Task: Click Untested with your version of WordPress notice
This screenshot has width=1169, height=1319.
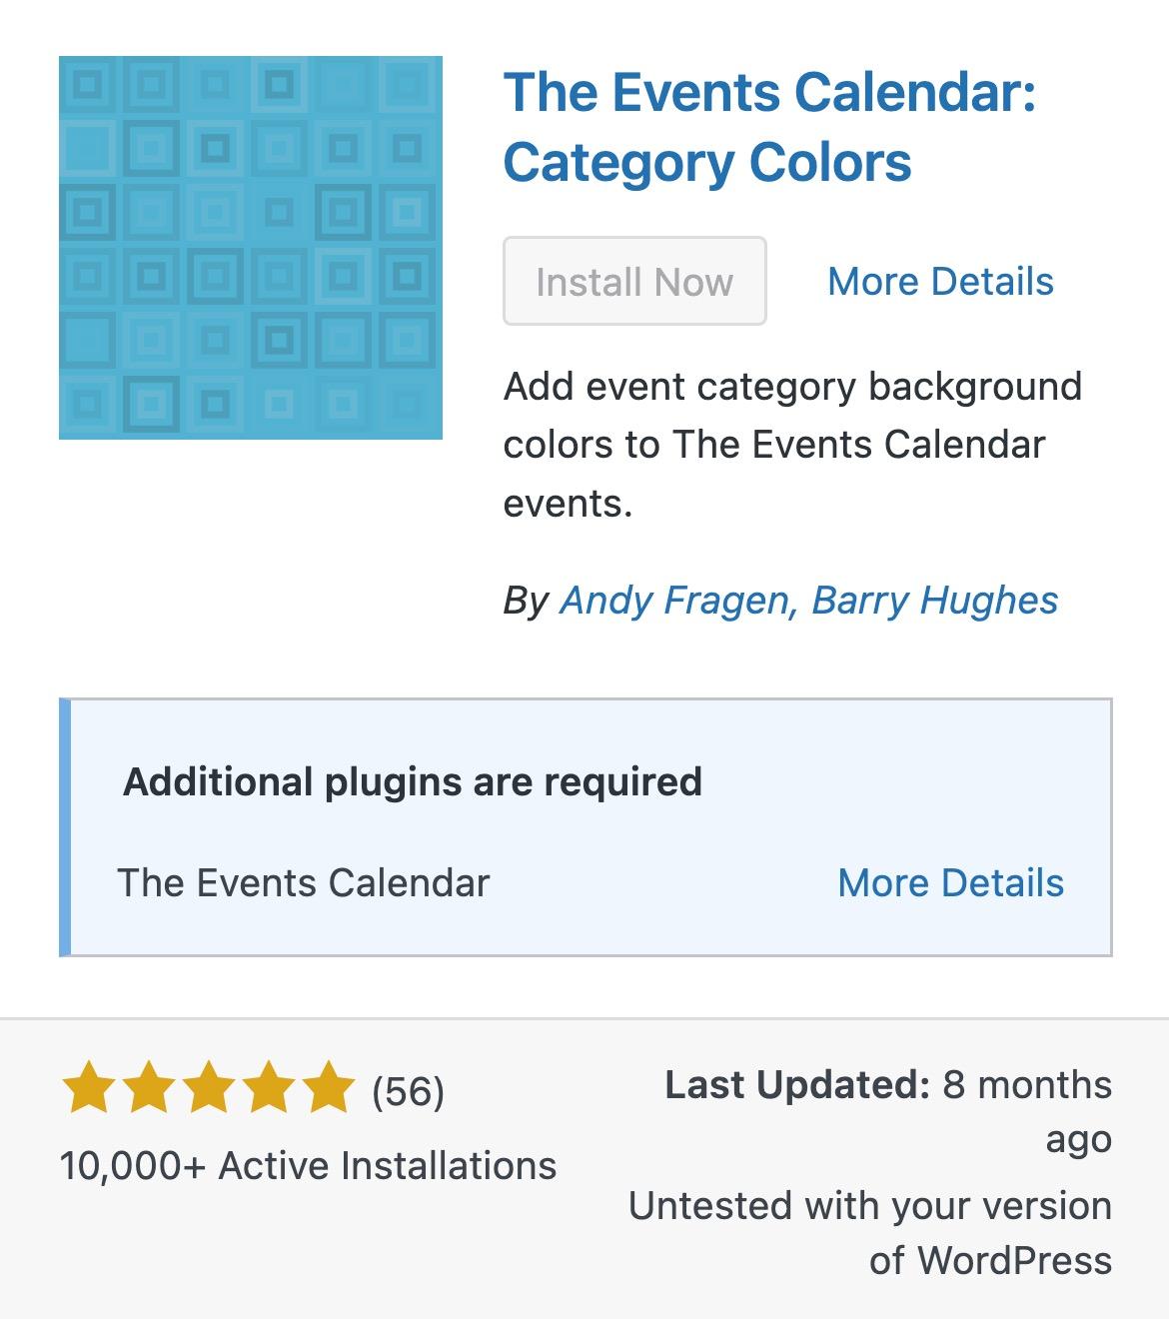Action: tap(869, 1233)
